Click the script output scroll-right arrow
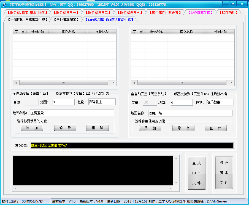The height and width of the screenshot is (205, 249). [170, 188]
